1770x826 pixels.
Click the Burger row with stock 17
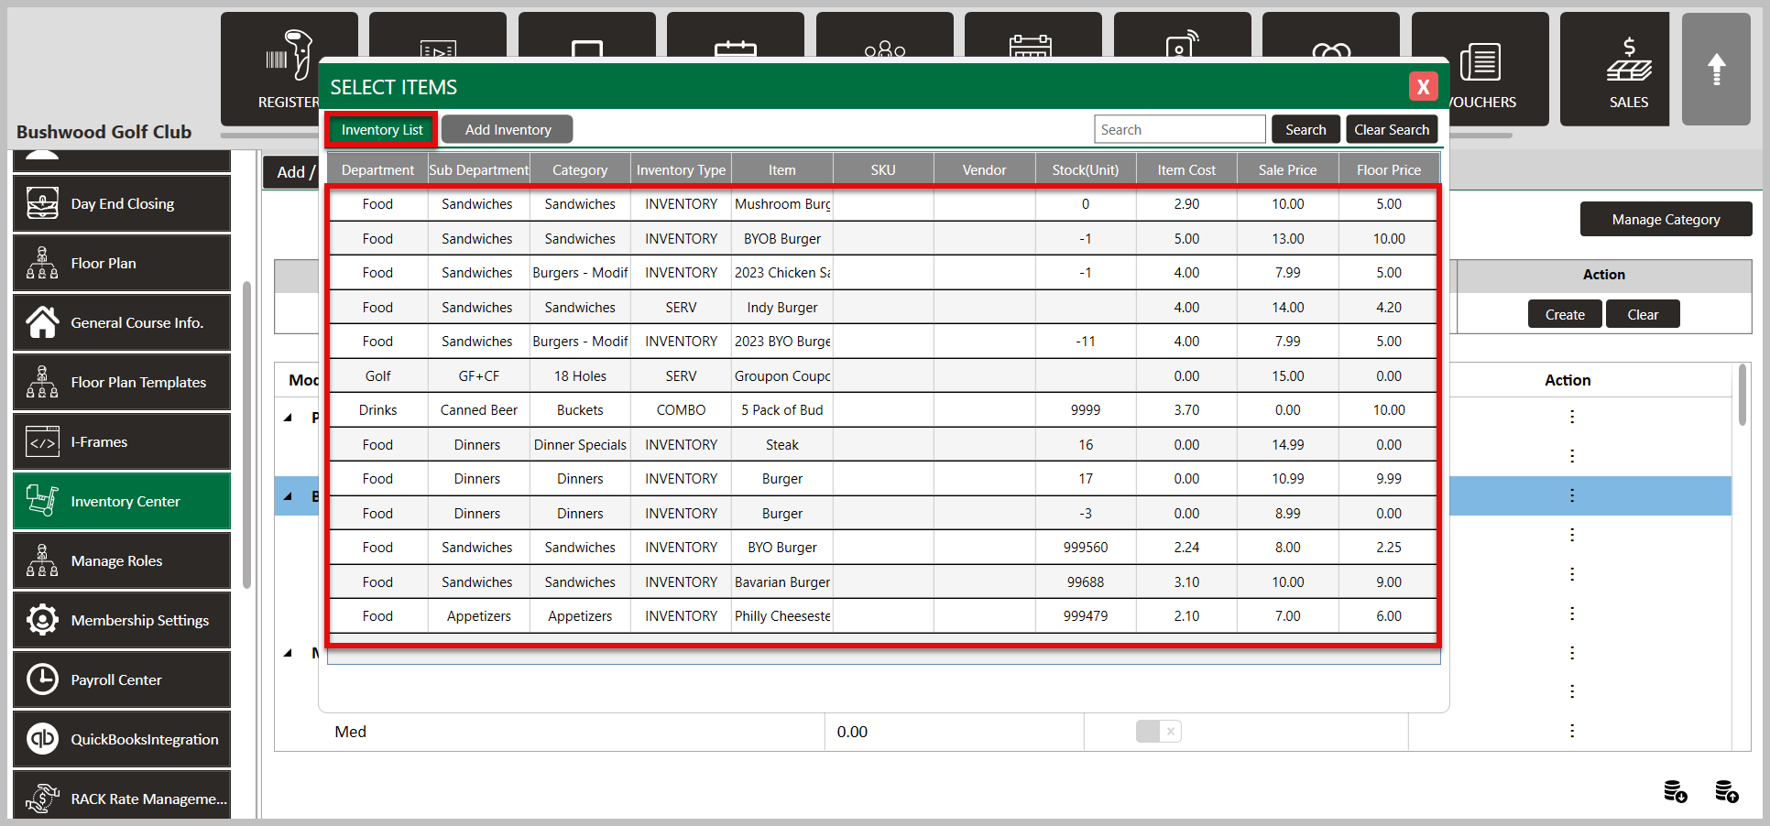pyautogui.click(x=882, y=479)
